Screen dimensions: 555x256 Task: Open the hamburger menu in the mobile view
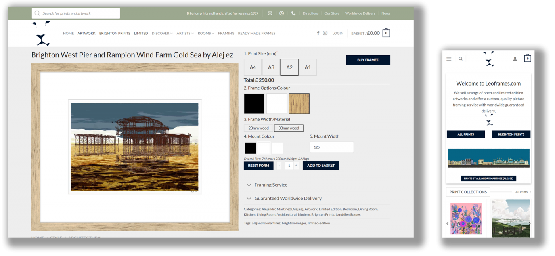[449, 59]
